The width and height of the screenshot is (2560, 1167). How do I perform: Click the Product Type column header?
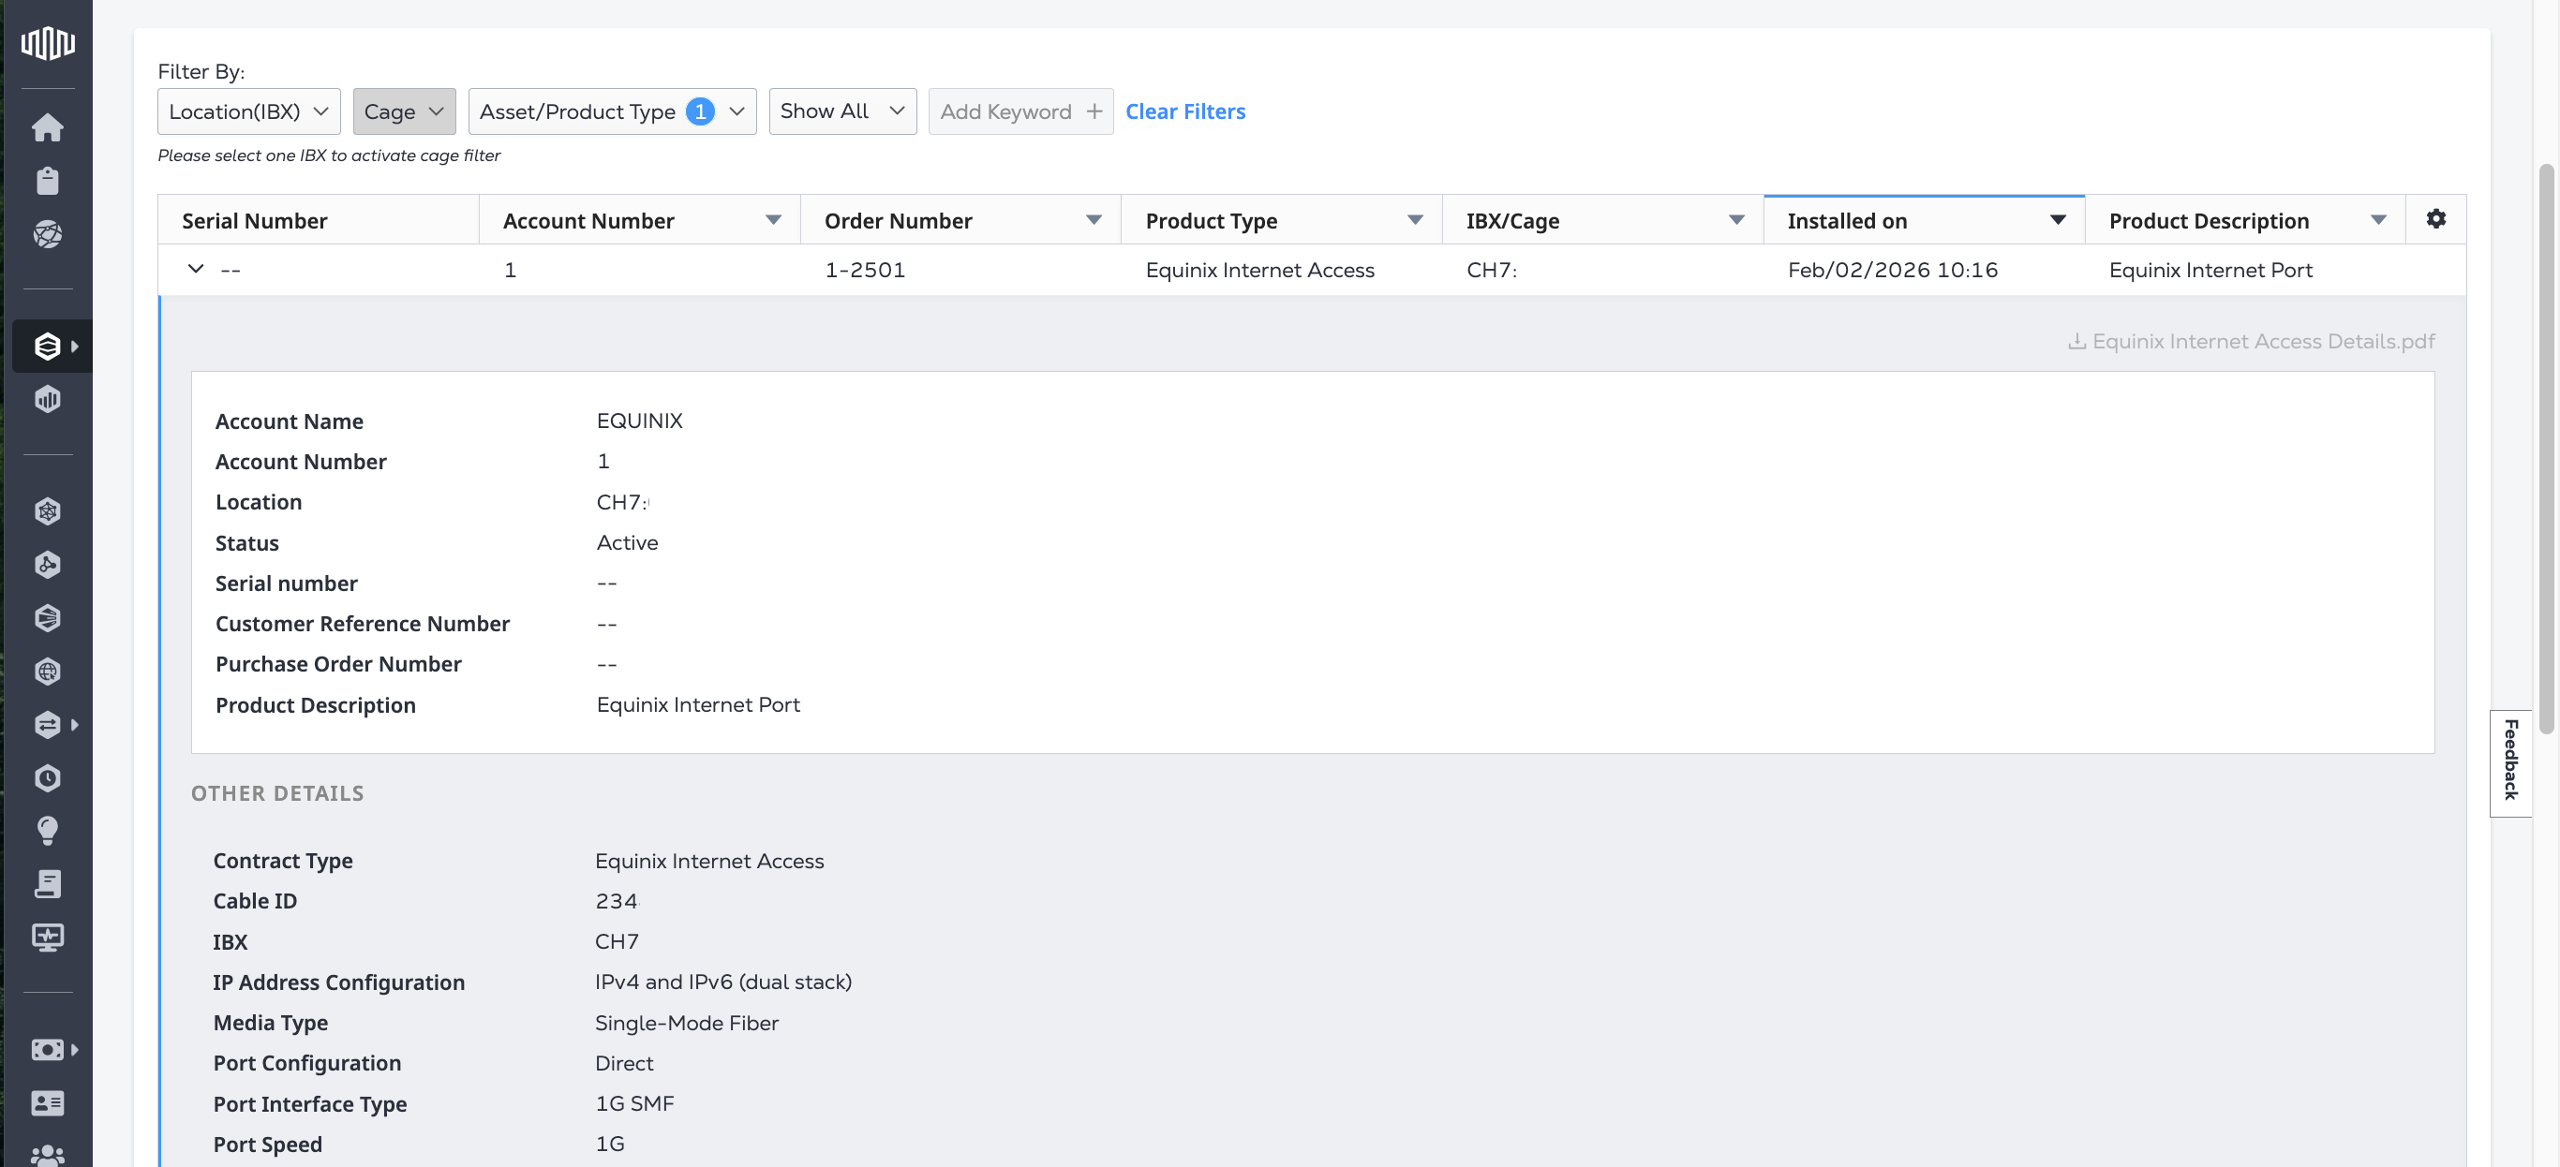[1211, 220]
